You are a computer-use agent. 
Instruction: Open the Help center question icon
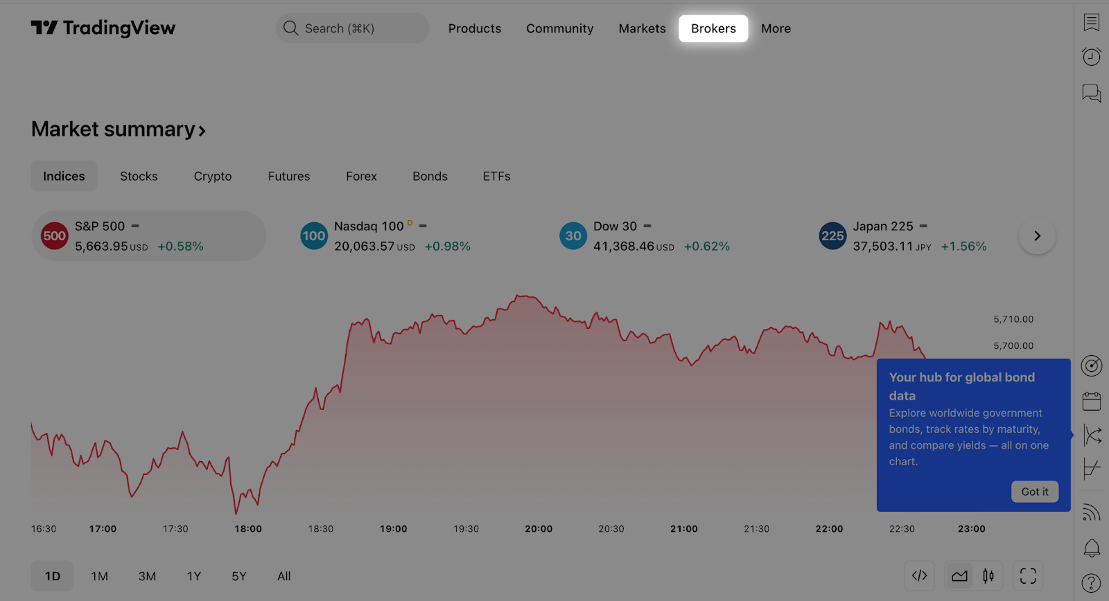[x=1092, y=584]
